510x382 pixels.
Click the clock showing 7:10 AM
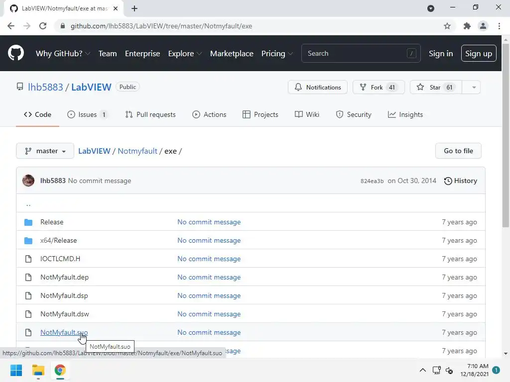tap(478, 366)
